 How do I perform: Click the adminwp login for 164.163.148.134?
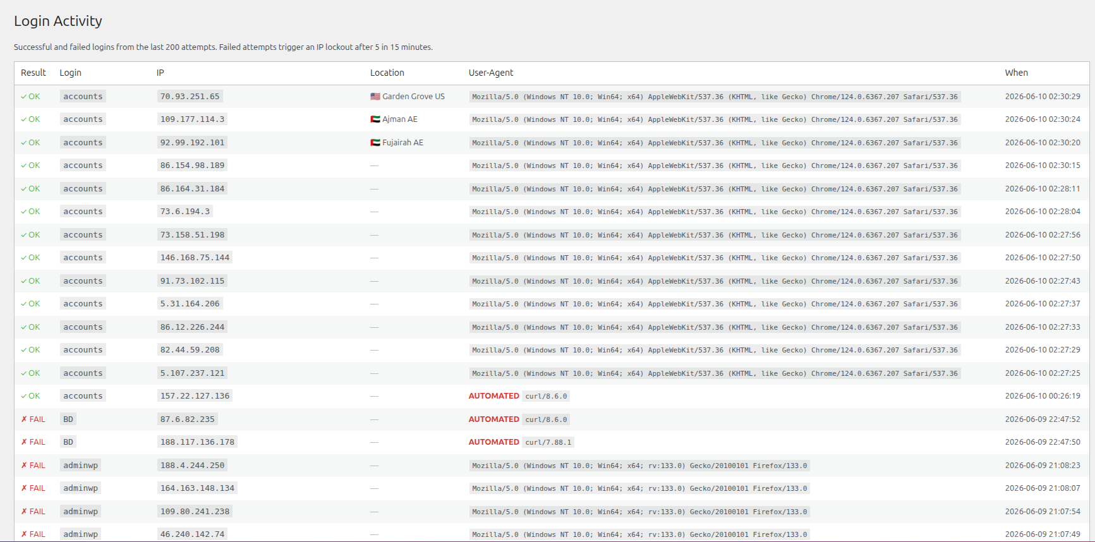pyautogui.click(x=81, y=488)
